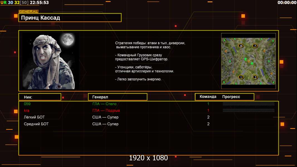
Task: Click start position marker 7 on minimap
Action: point(255,46)
